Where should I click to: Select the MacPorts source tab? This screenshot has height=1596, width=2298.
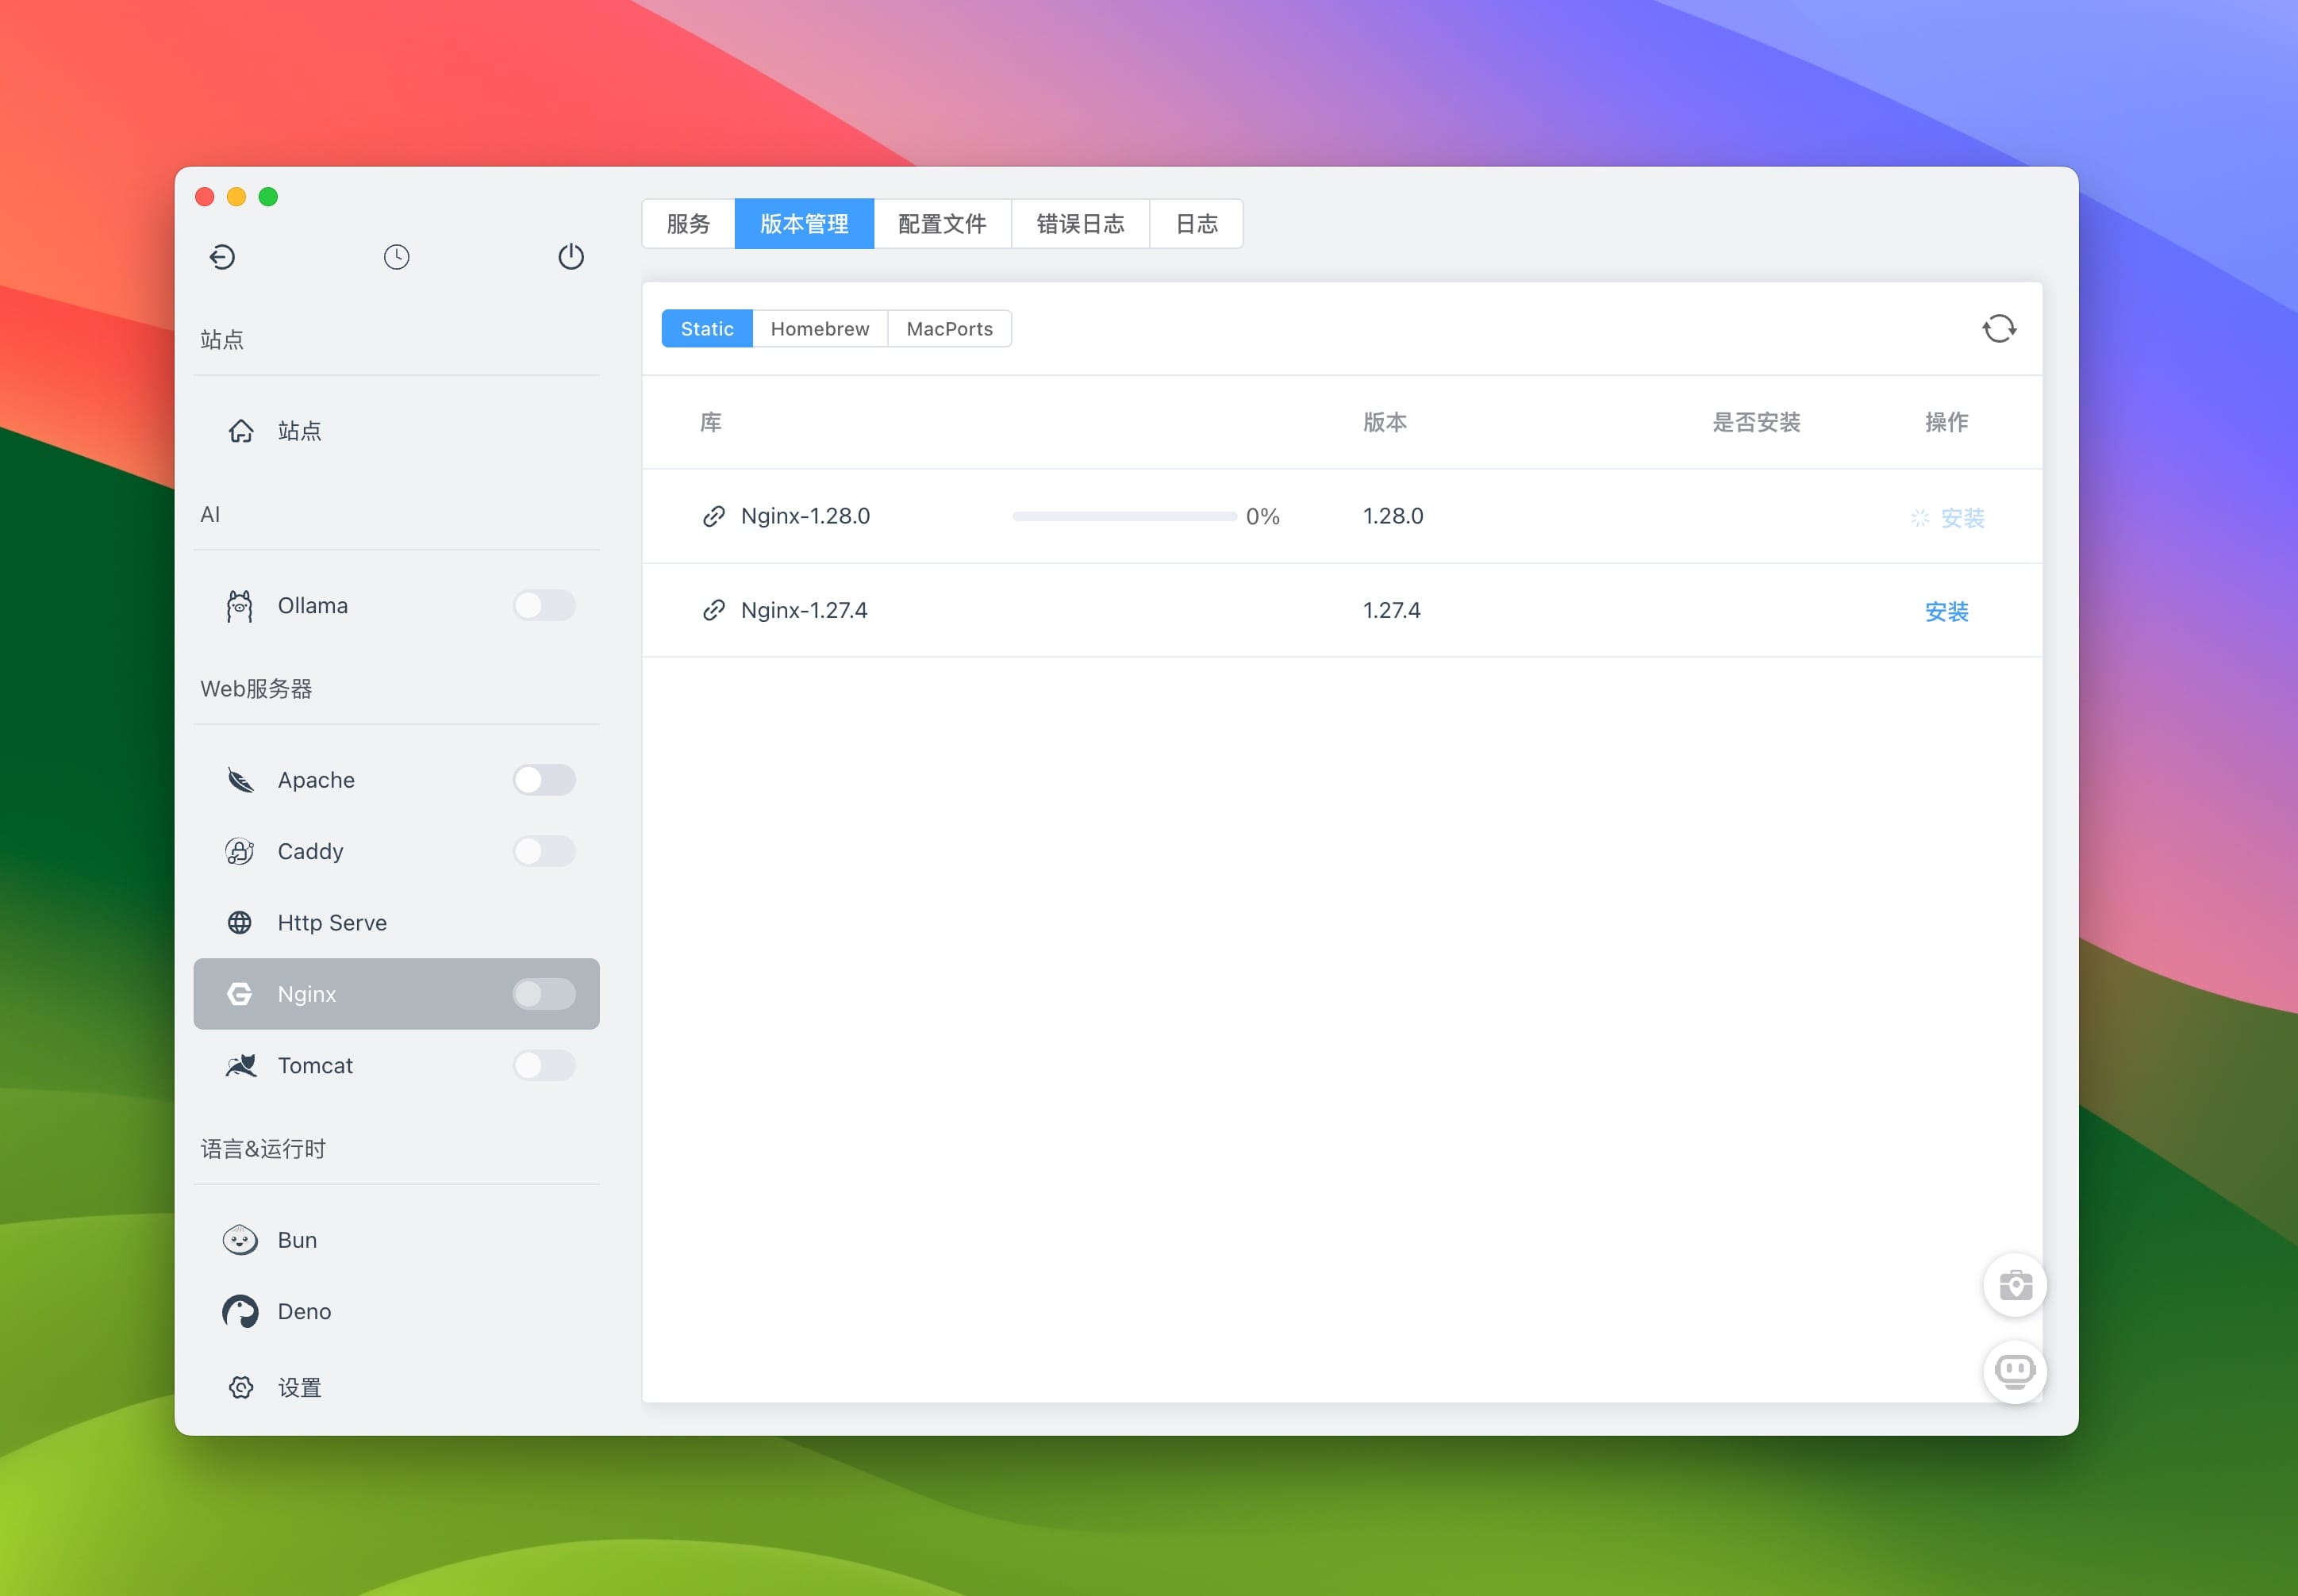tap(949, 329)
